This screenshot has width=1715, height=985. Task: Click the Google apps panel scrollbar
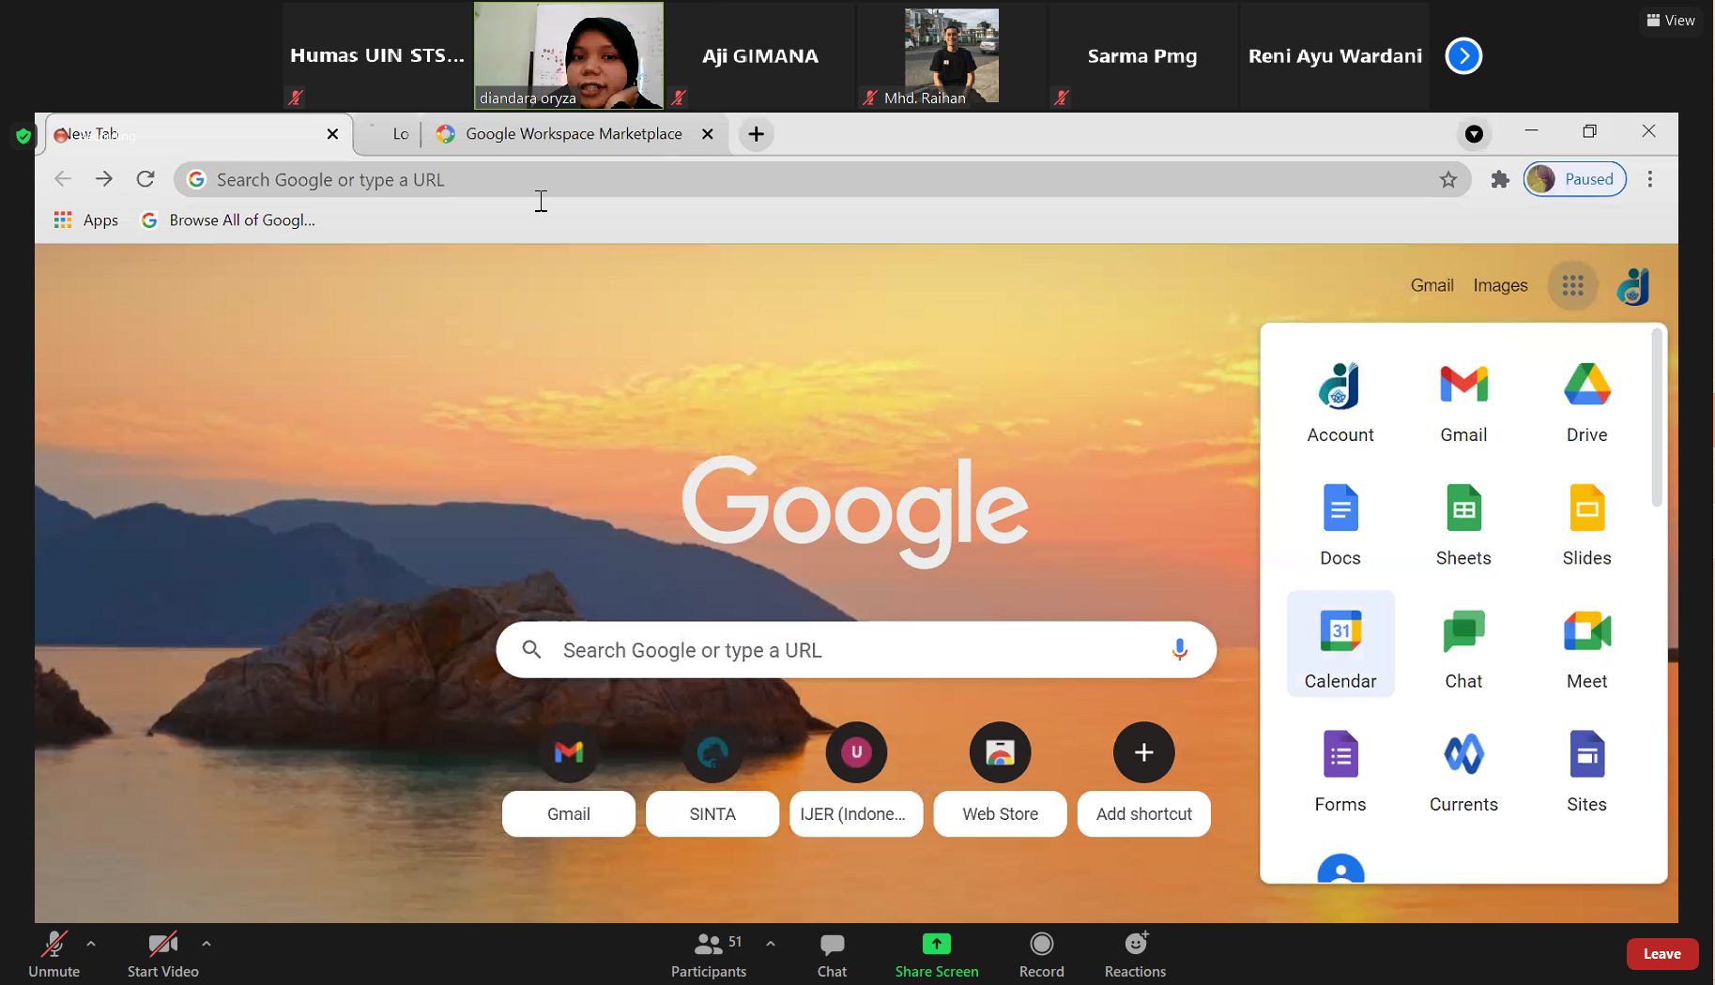[1657, 417]
